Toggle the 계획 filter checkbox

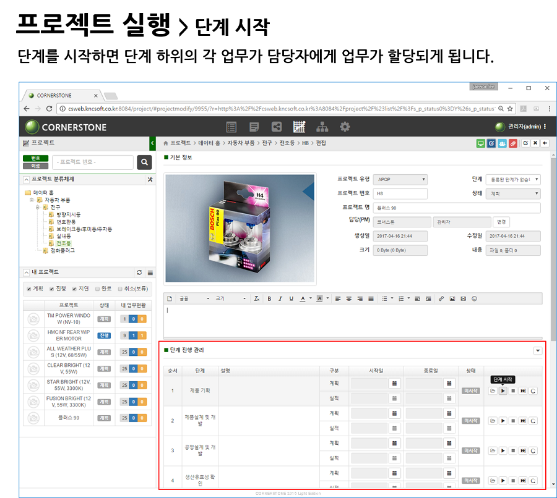click(28, 289)
